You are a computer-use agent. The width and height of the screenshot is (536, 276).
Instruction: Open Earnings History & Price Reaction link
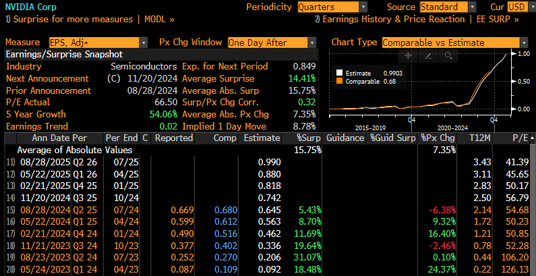click(x=417, y=19)
